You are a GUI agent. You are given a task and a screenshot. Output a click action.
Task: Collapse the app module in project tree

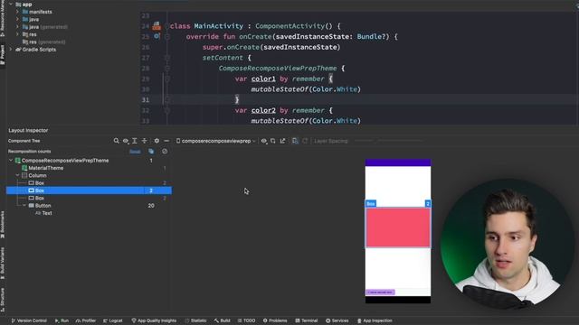coord(11,5)
